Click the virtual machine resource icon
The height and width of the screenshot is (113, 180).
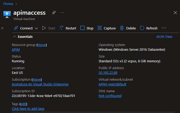[x=7, y=14]
